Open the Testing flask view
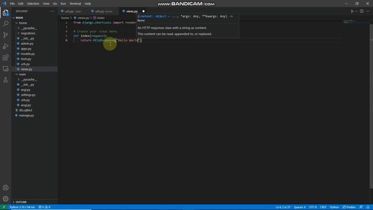The width and height of the screenshot is (373, 210). click(5, 80)
